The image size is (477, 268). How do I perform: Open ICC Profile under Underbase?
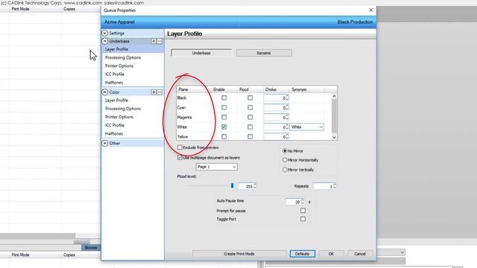click(115, 74)
